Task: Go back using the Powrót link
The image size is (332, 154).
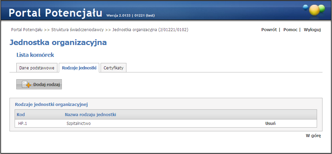Action: pyautogui.click(x=269, y=30)
